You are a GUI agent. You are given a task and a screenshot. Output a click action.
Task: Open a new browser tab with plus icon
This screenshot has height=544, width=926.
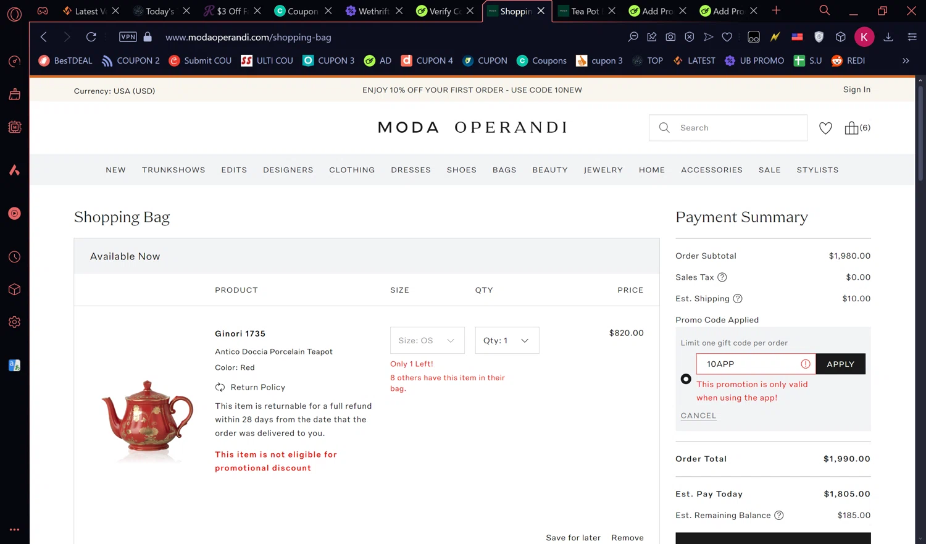pyautogui.click(x=776, y=10)
